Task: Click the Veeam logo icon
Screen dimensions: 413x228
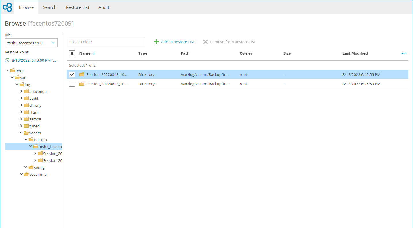Action: (x=7, y=7)
